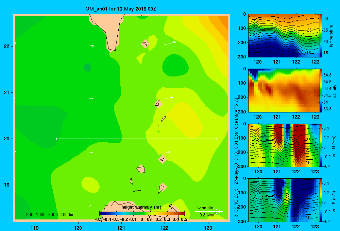Click the "wind stress" legend label
This screenshot has width=340, height=231.
coord(208,208)
